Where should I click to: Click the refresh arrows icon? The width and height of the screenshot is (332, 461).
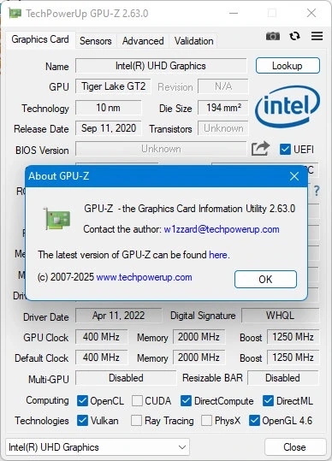tap(294, 36)
